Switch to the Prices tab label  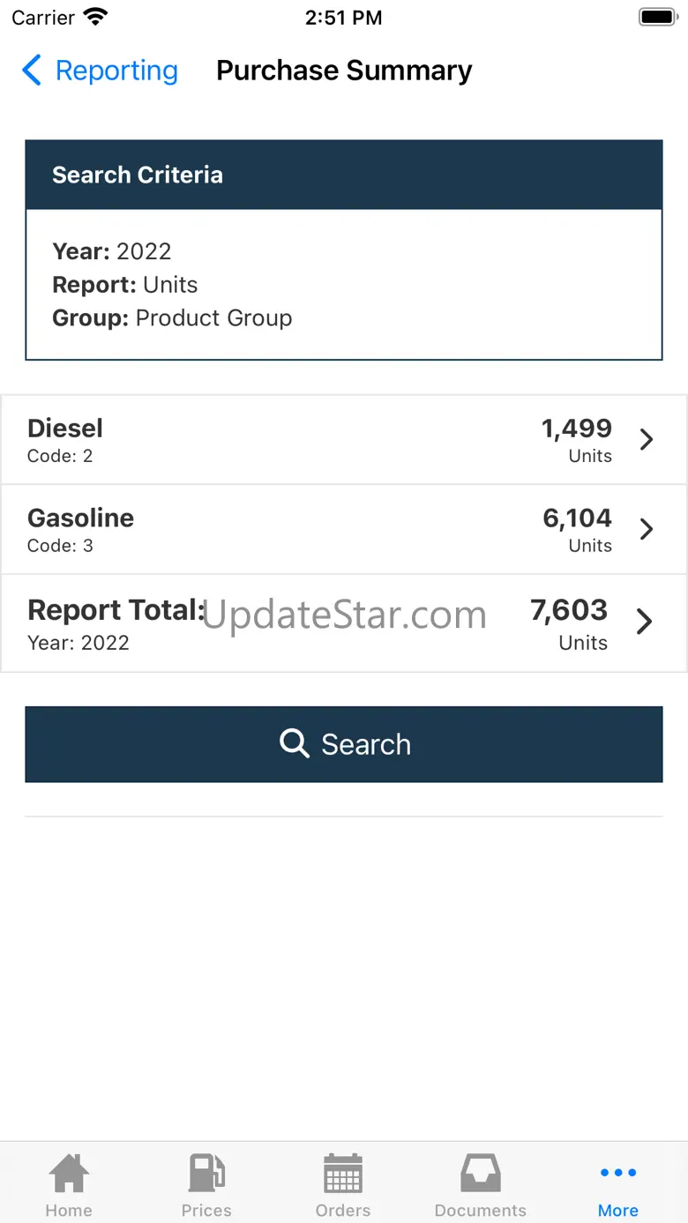[x=206, y=1210]
